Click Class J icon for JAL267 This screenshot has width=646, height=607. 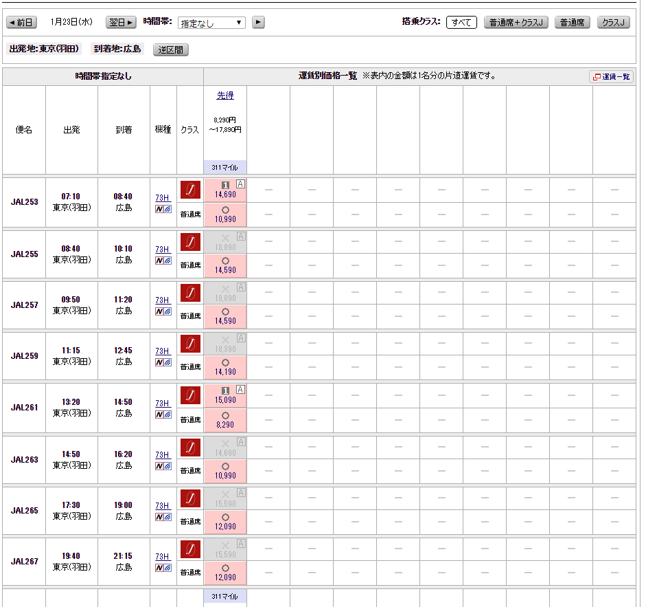coord(190,549)
